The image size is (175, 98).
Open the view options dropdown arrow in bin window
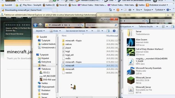click(x=102, y=31)
